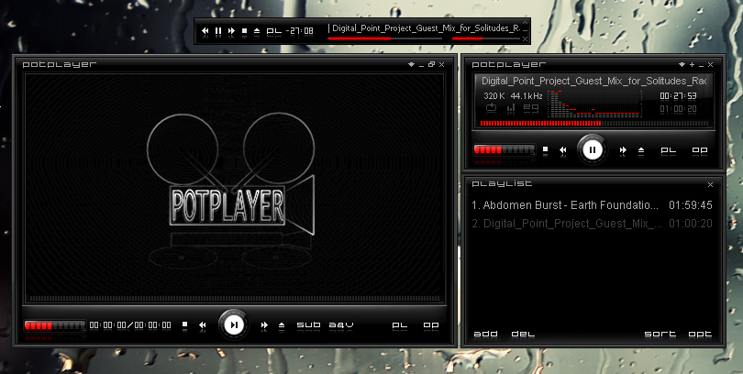This screenshot has width=743, height=374.
Task: Click the del button in playlist
Action: (523, 334)
